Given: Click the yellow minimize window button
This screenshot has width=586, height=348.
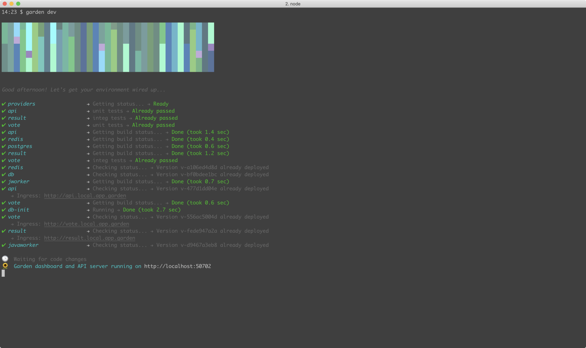Looking at the screenshot, I should (x=11, y=4).
